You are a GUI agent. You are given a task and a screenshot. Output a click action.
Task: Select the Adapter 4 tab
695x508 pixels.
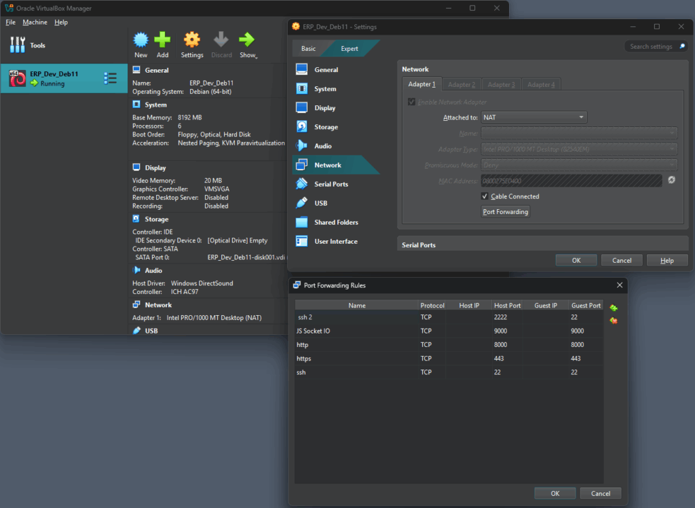(x=541, y=84)
